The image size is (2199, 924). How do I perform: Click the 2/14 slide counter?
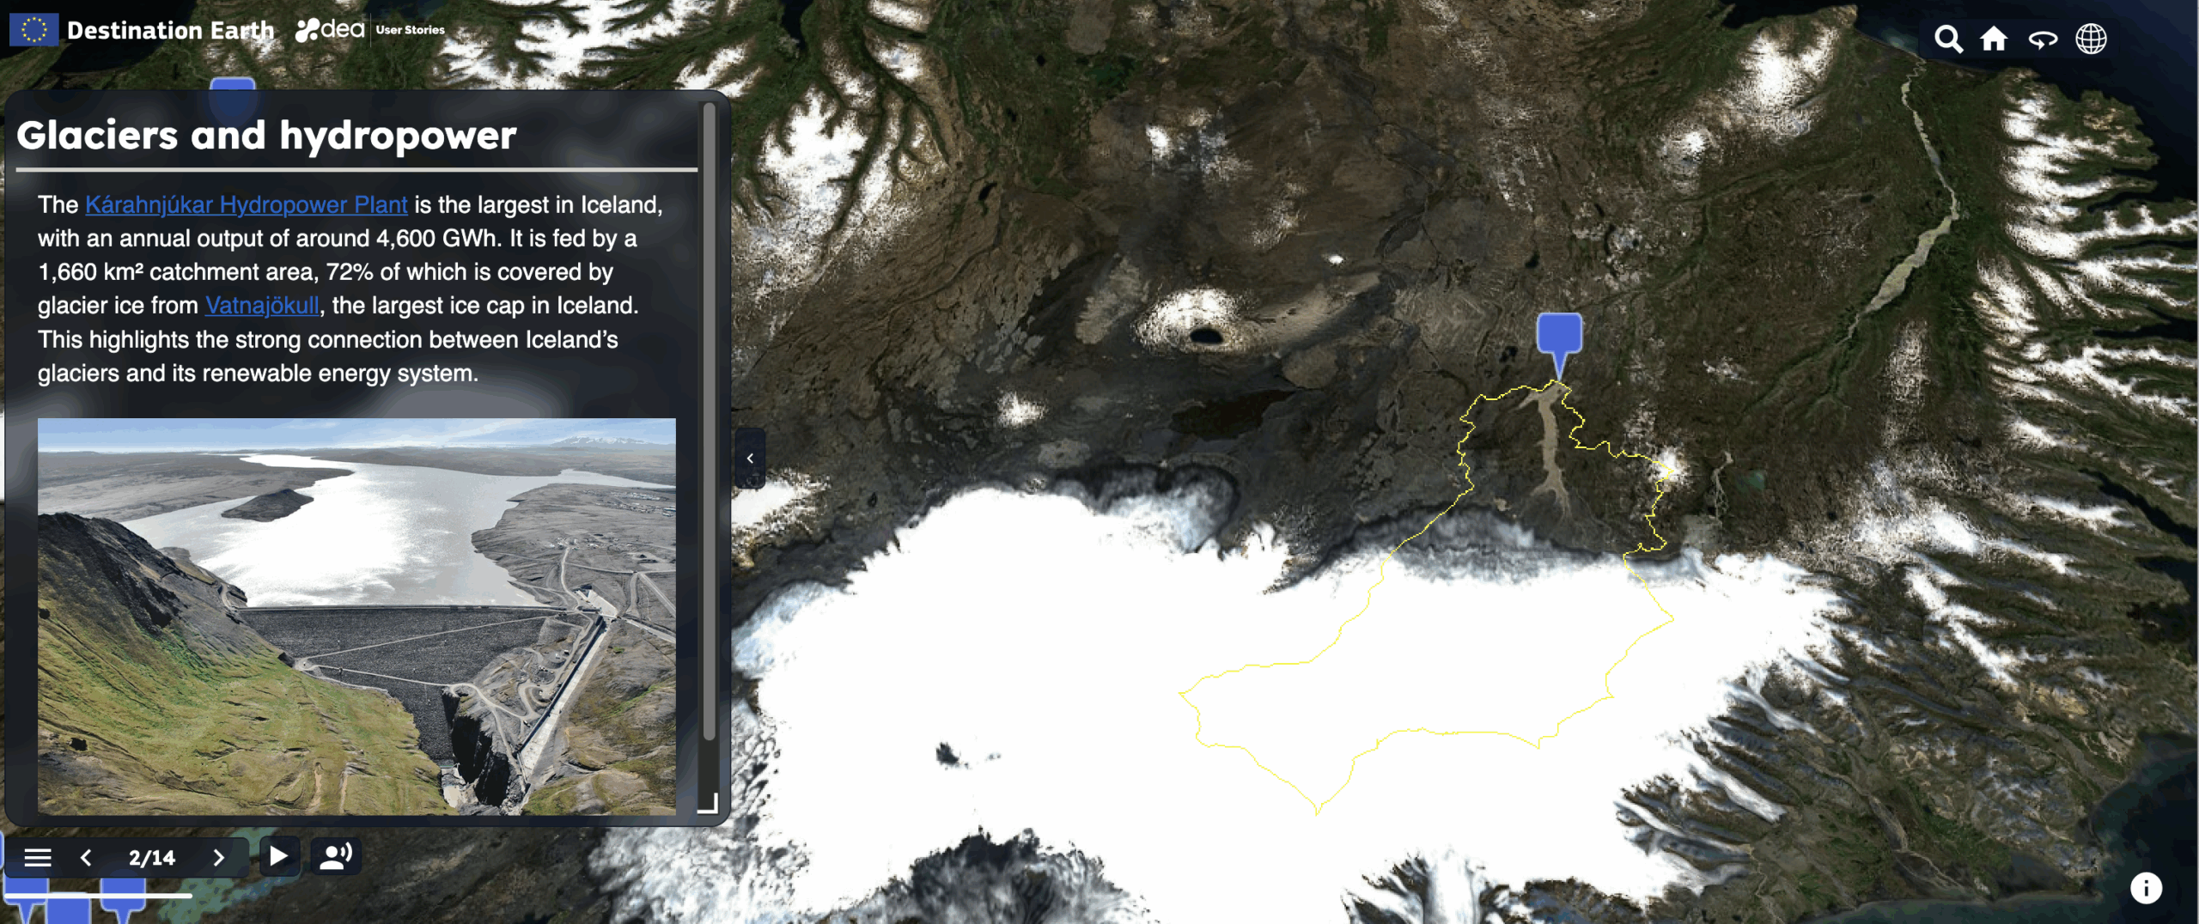[151, 857]
